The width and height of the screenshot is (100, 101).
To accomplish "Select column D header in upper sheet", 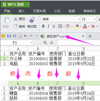I will point(84,49).
